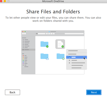Screen dimensions: 107x100
Task: Click the Microsoft OneDrive title bar text
Action: (x=53, y=1)
